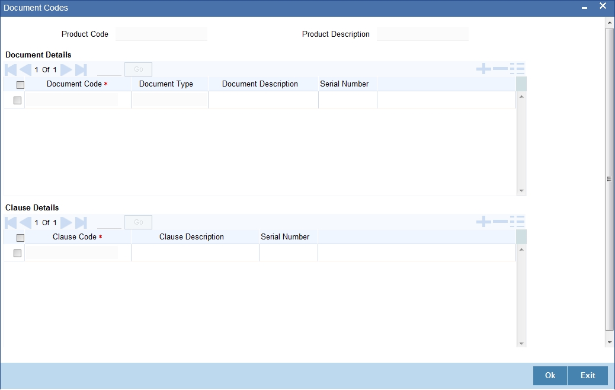Select all rows in Document Details header checkbox
615x390 pixels.
coord(20,85)
